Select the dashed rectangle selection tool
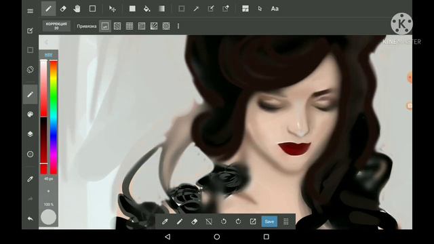The width and height of the screenshot is (434, 244). point(182,9)
